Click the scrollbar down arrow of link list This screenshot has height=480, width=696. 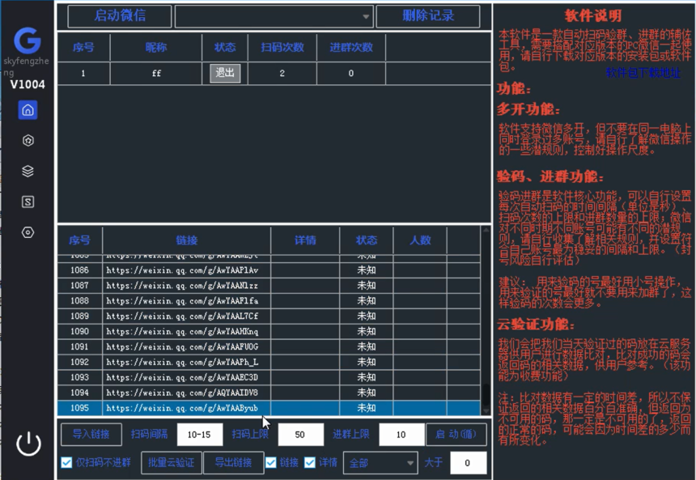point(486,410)
